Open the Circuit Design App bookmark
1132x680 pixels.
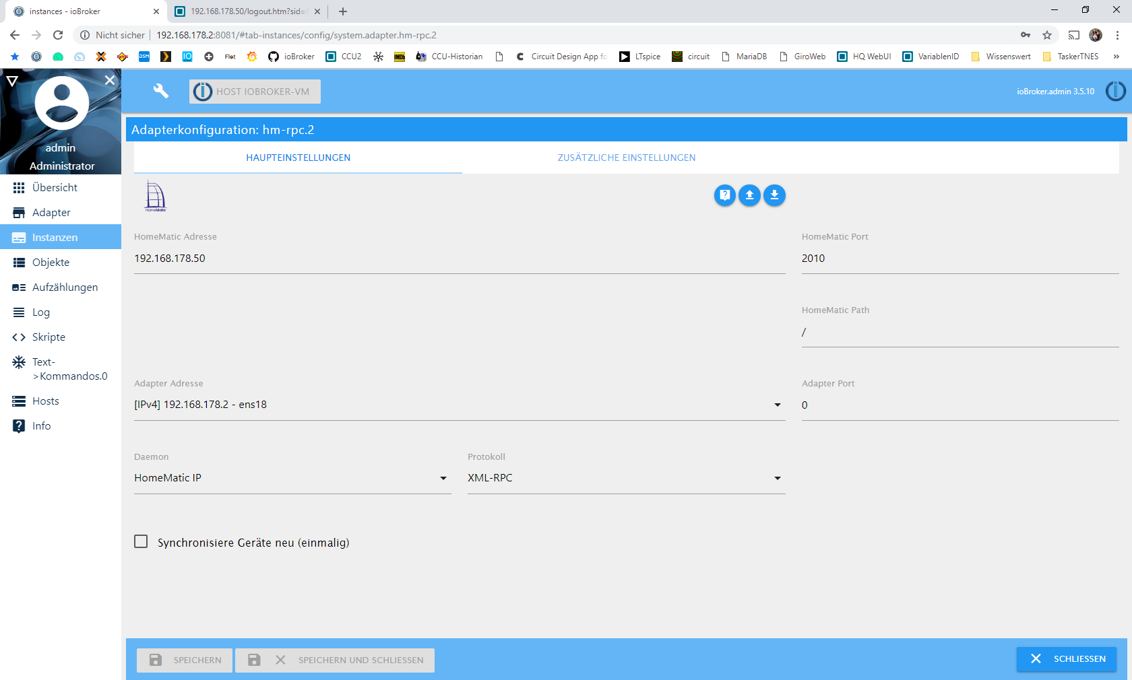click(x=561, y=57)
